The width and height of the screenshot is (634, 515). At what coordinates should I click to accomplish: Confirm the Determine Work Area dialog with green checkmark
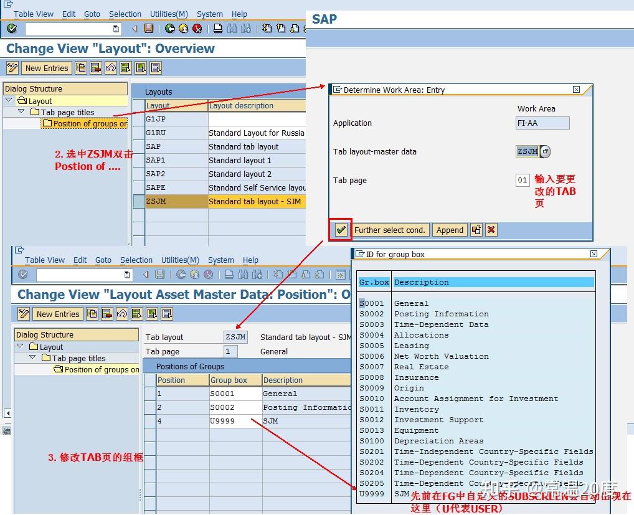click(x=340, y=230)
